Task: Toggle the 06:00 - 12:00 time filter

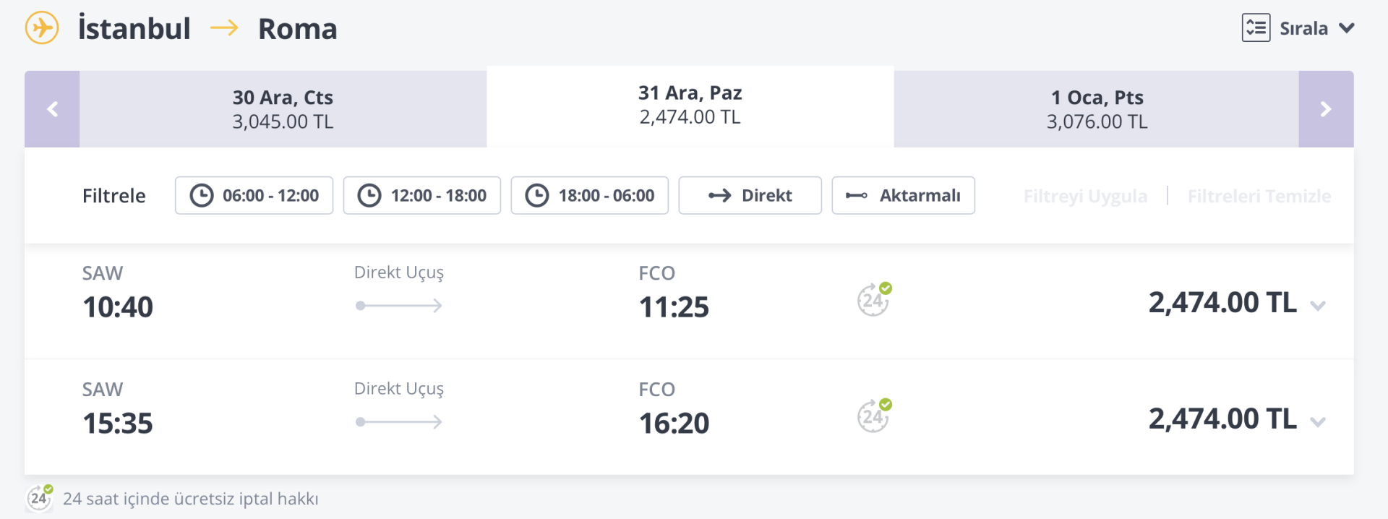Action: click(x=254, y=196)
